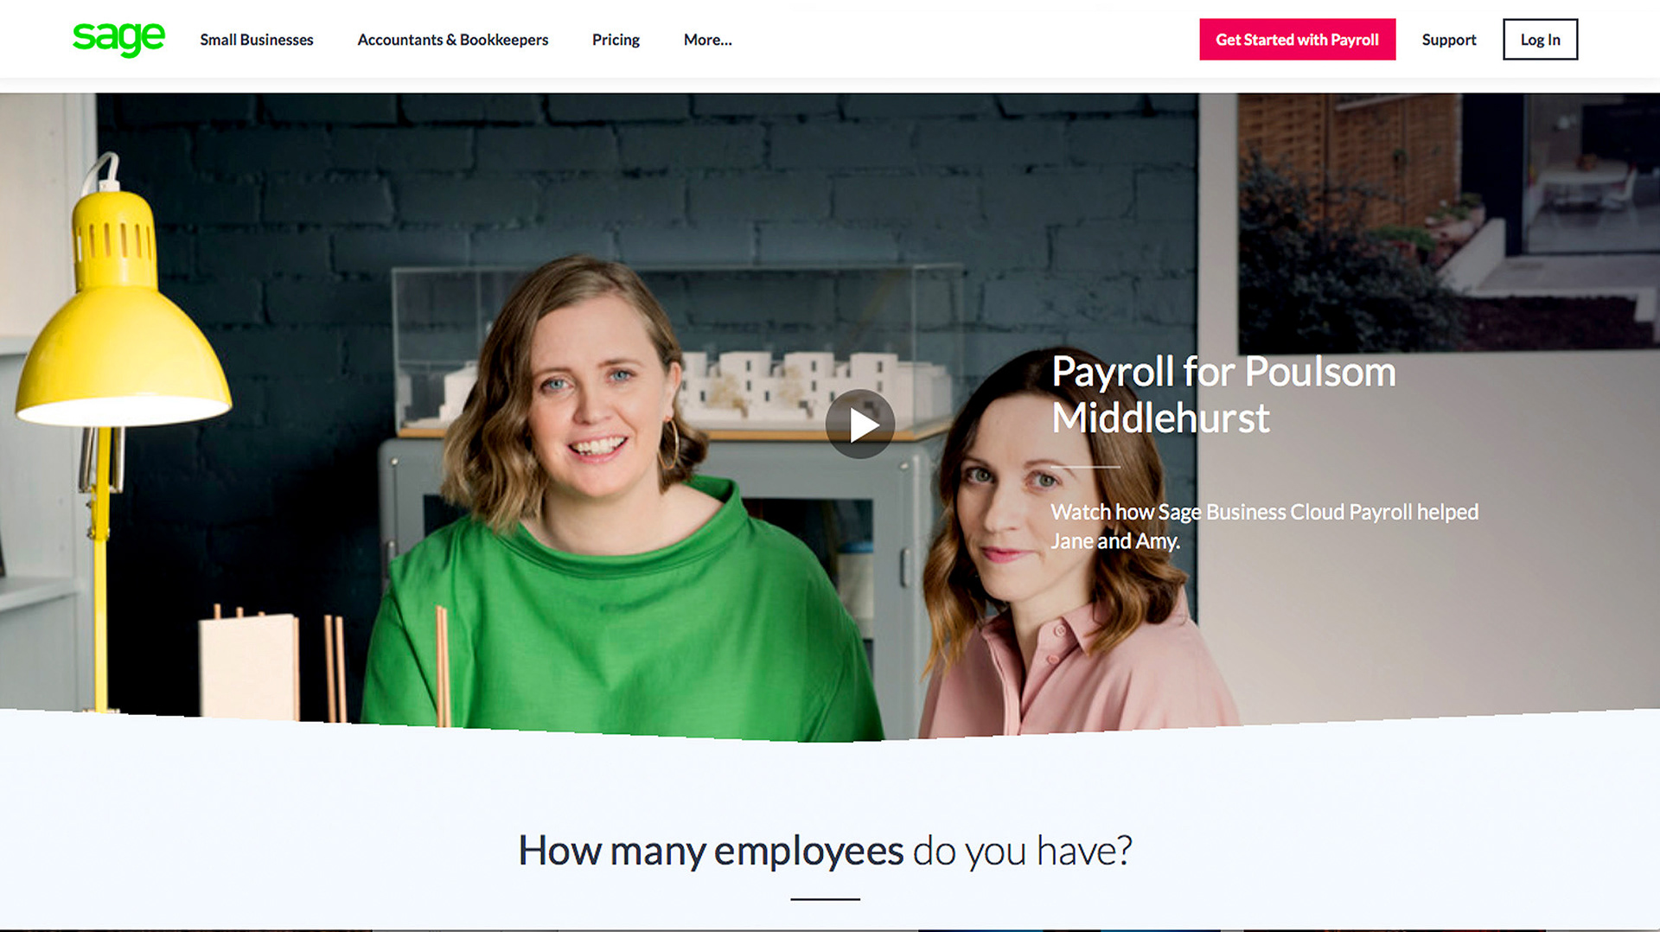The height and width of the screenshot is (932, 1660).
Task: Click the Log In button
Action: 1540,39
